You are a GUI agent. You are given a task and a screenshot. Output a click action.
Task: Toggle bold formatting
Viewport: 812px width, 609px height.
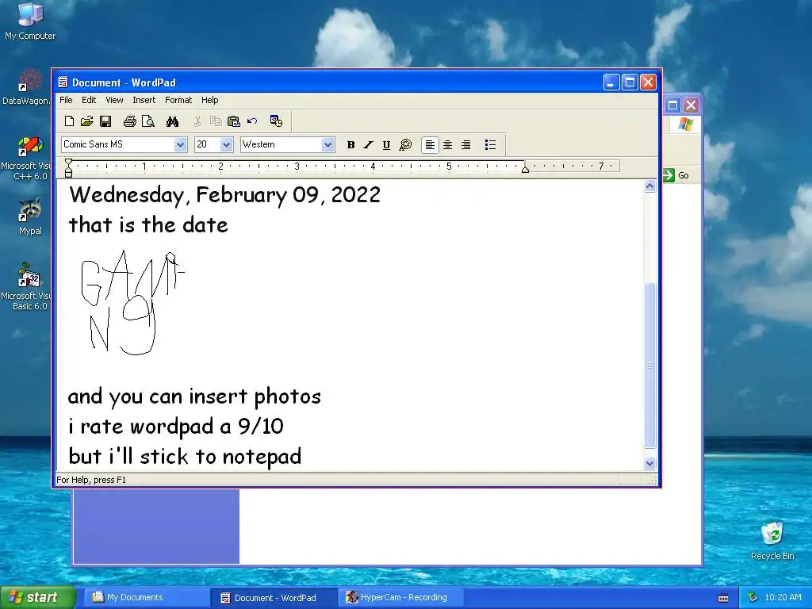click(x=350, y=144)
